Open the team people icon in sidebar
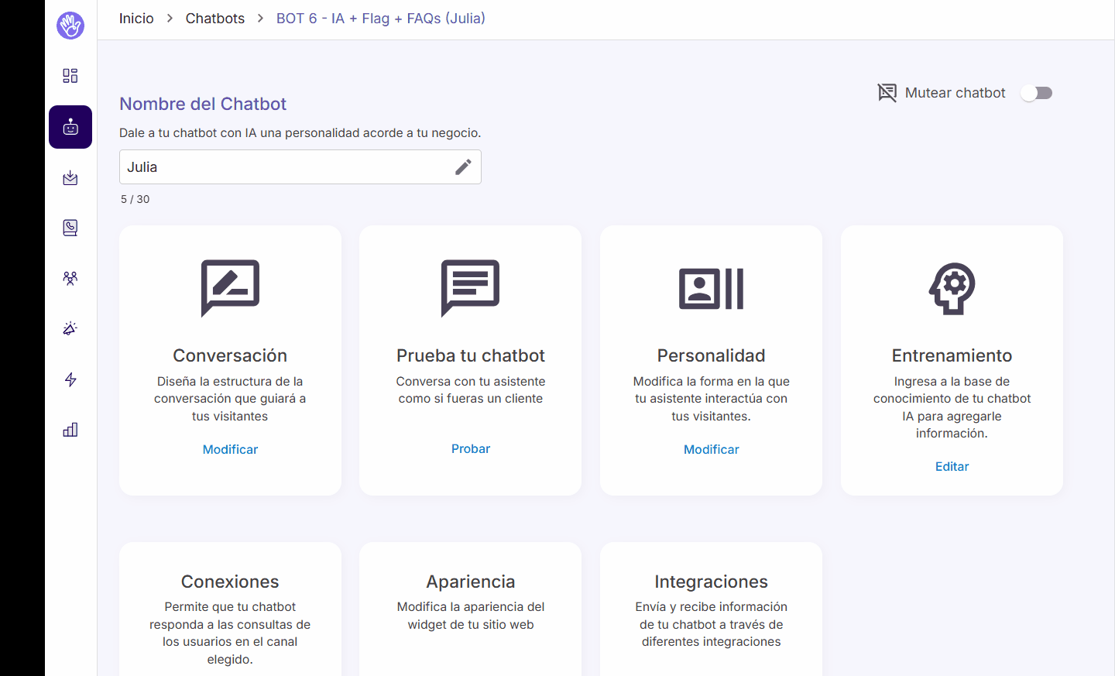Image resolution: width=1115 pixels, height=676 pixels. 70,278
